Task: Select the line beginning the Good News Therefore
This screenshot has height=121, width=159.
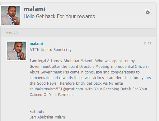Action: tap(77, 83)
